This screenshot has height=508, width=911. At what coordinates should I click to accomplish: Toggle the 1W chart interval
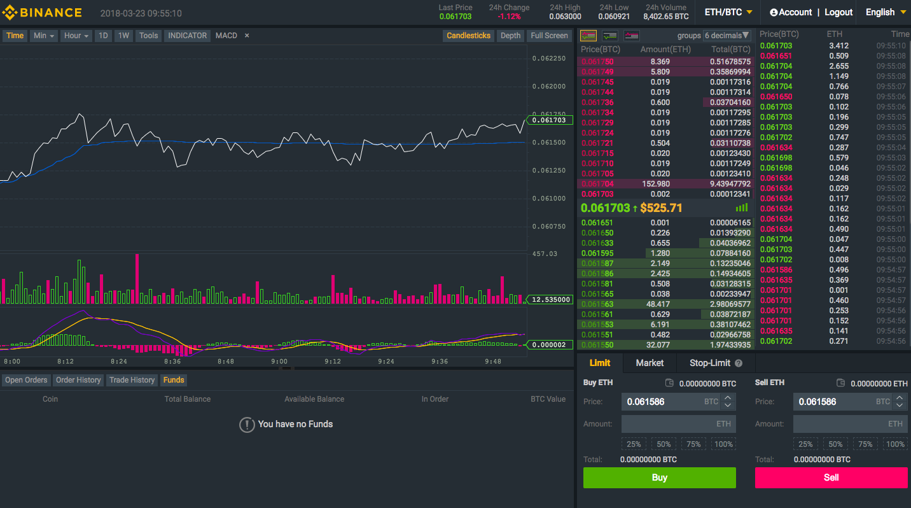tap(123, 36)
